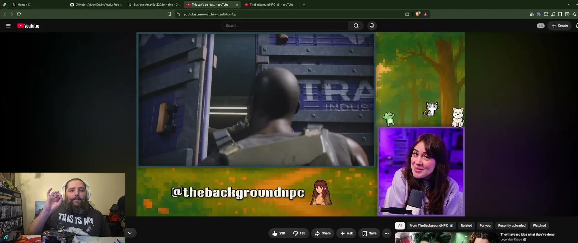
Task: Go back in browser history
Action: (x=5, y=14)
